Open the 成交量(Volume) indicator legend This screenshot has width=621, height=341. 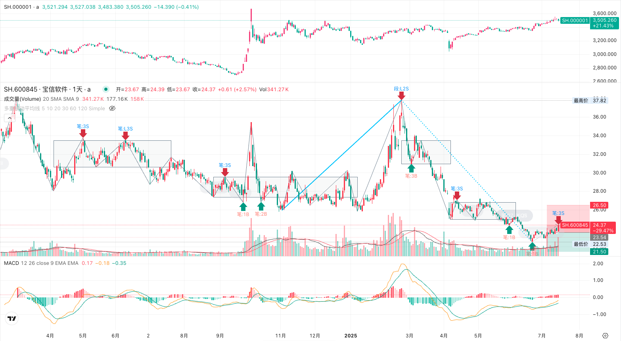click(23, 99)
